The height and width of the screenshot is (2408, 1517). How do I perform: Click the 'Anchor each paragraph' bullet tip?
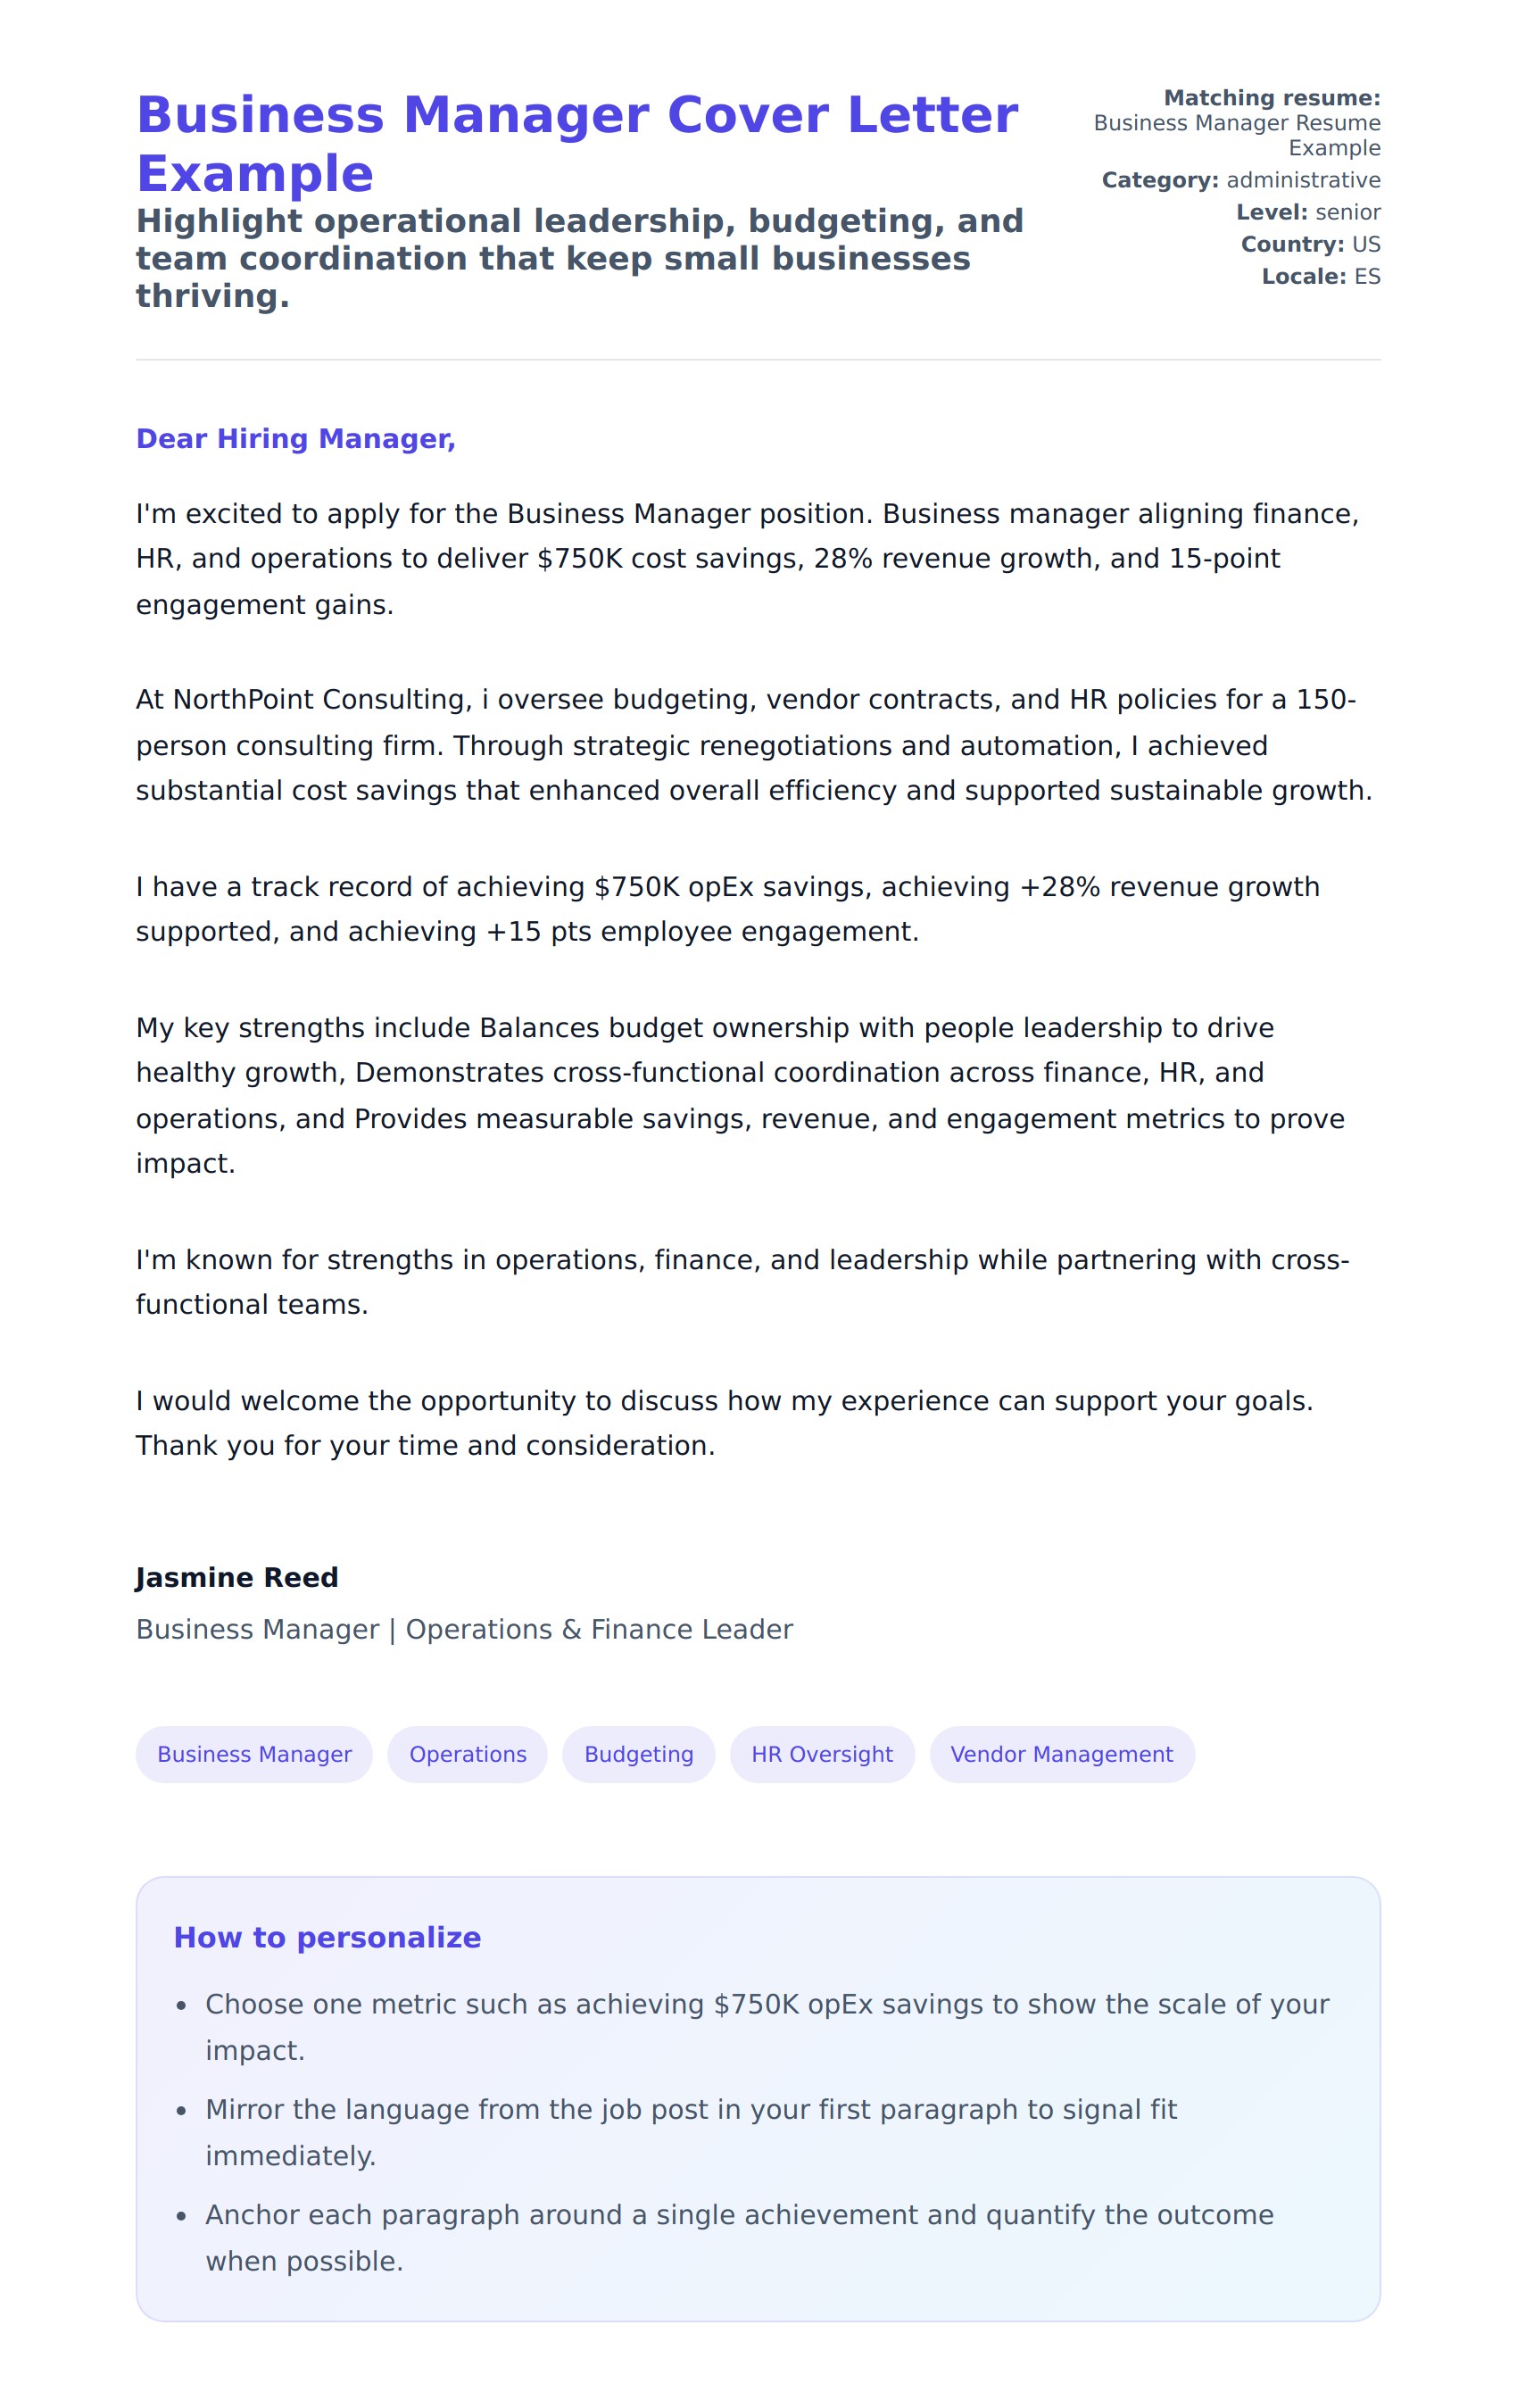tap(738, 2237)
